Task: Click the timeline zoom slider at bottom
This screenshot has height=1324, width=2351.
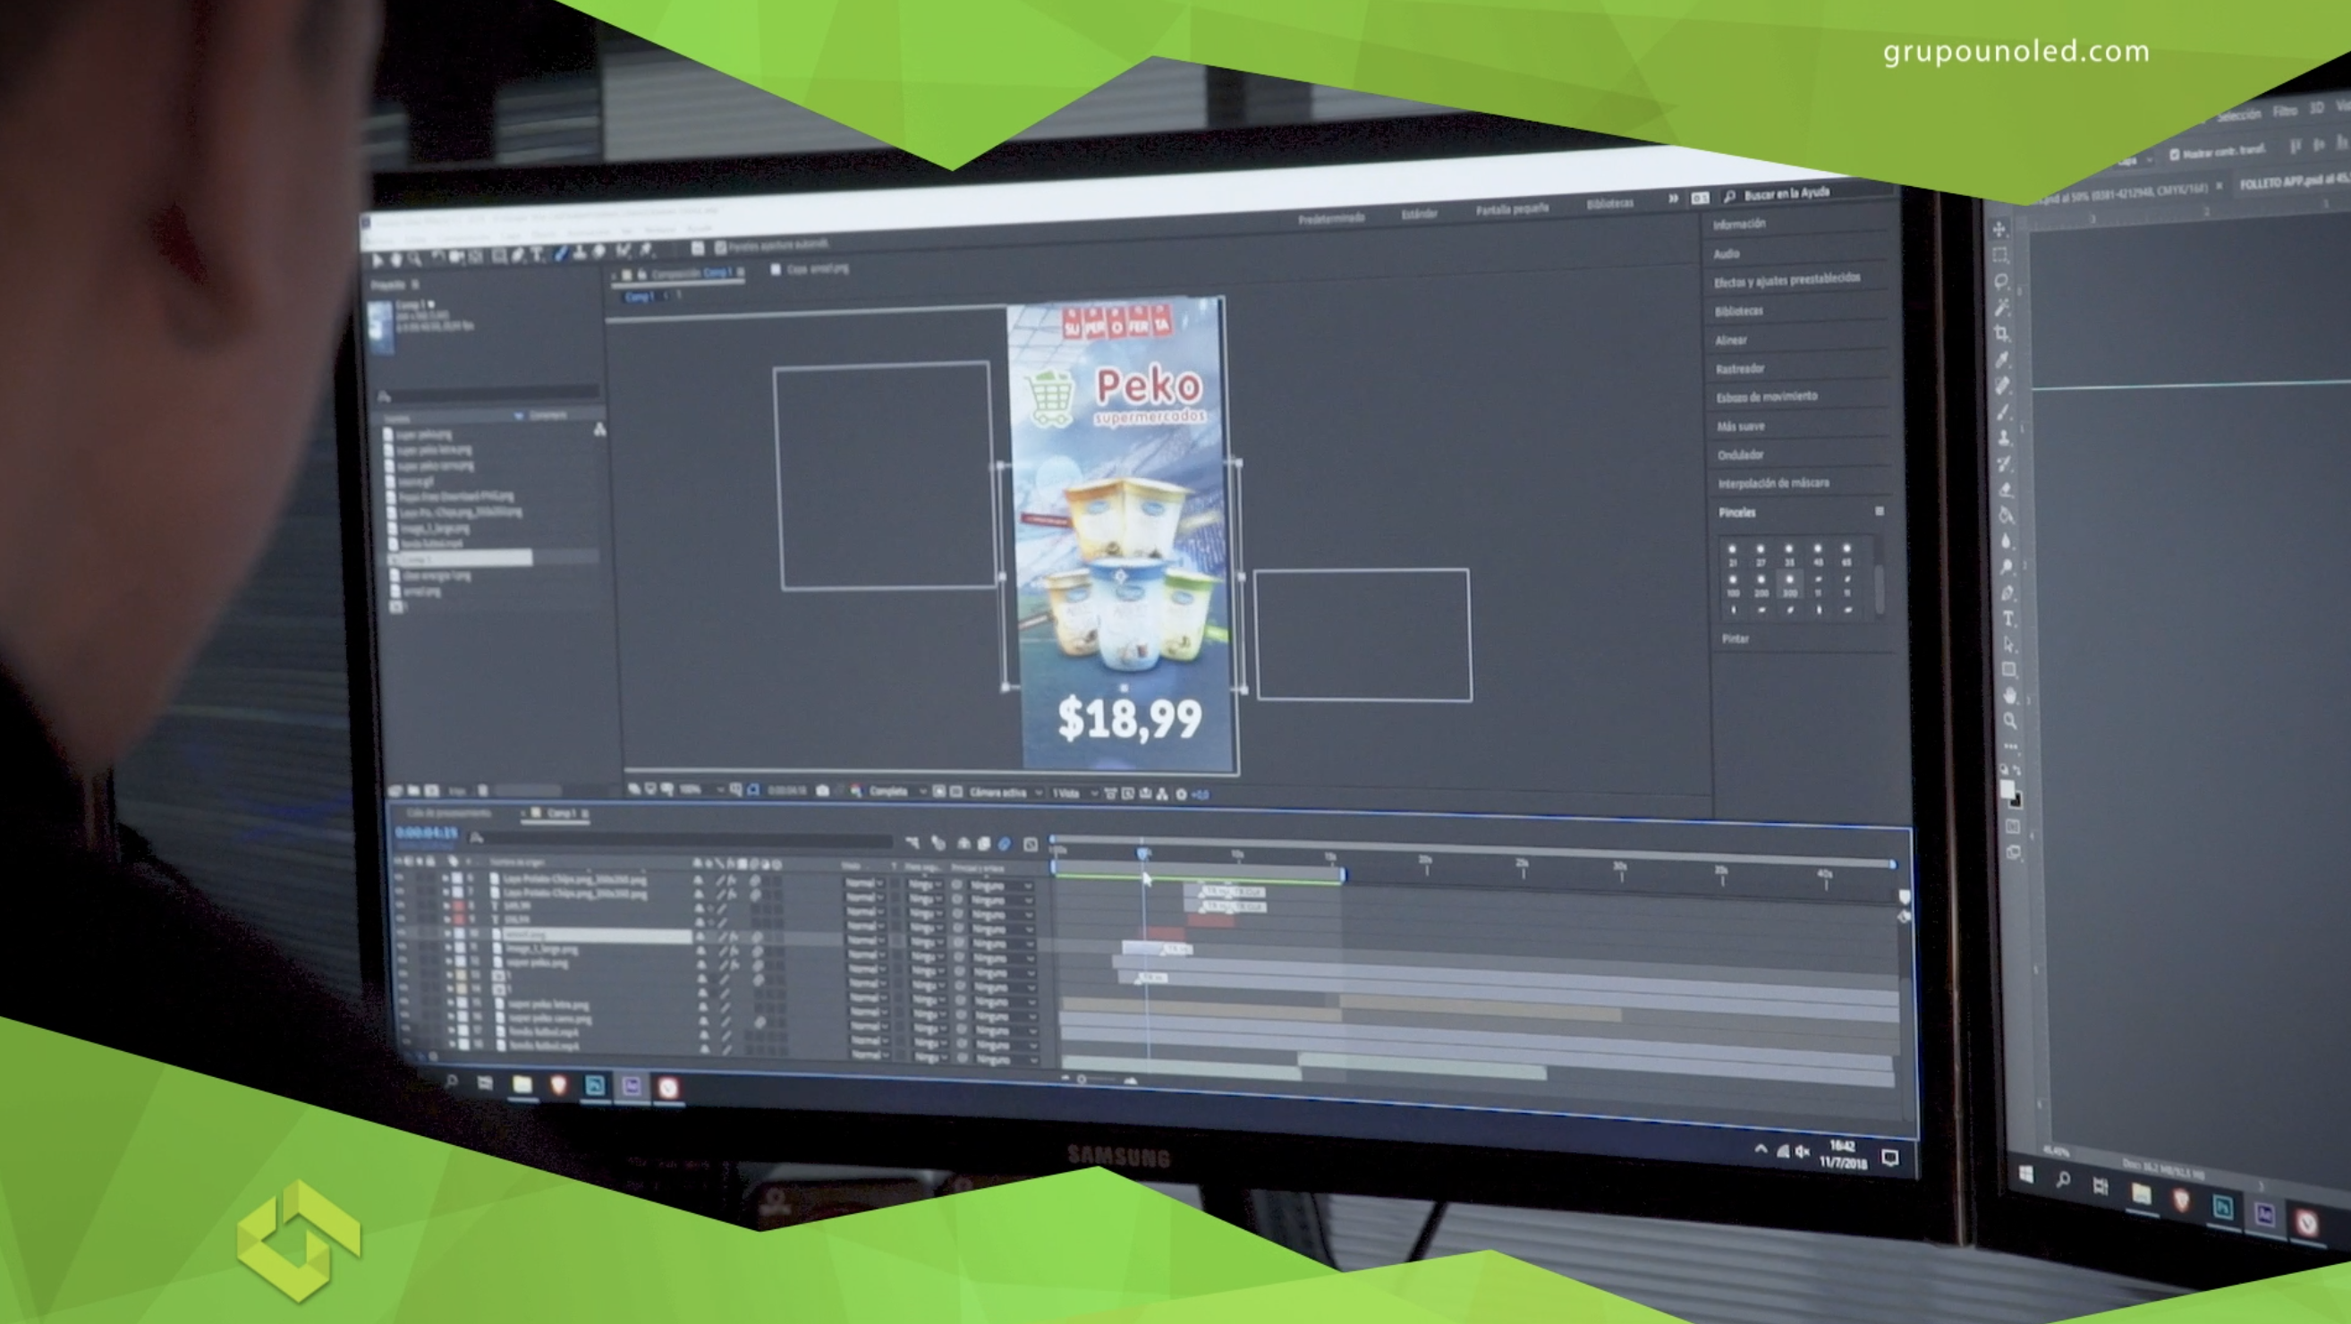Action: pos(1097,1080)
